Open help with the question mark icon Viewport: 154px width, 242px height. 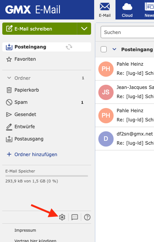pyautogui.click(x=87, y=217)
